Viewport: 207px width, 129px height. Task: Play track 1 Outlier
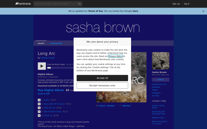pos(39,100)
